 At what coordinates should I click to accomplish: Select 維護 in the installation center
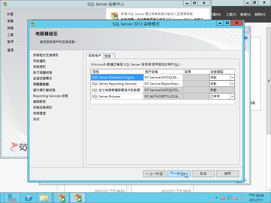[x=10, y=28]
